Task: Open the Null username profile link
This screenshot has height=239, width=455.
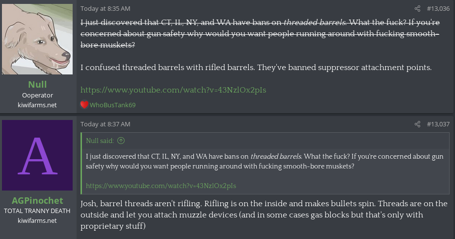Action: (x=38, y=85)
